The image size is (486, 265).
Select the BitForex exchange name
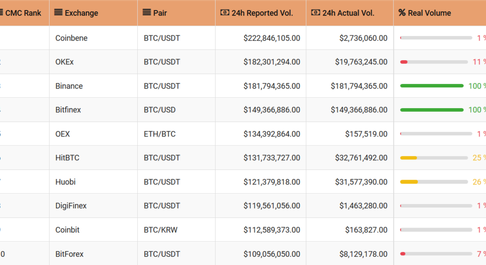pos(69,254)
